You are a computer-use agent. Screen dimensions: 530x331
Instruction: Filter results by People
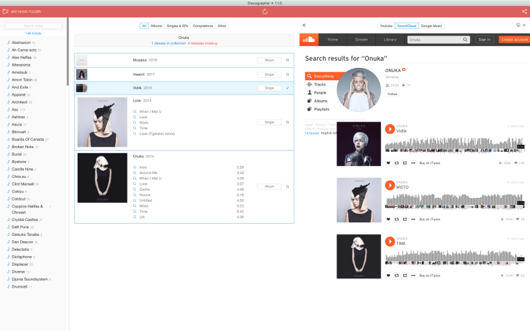pos(320,92)
